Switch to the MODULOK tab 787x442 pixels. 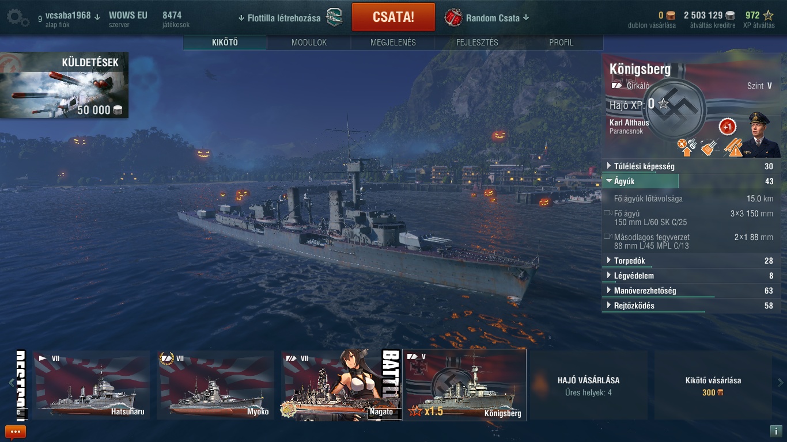309,43
